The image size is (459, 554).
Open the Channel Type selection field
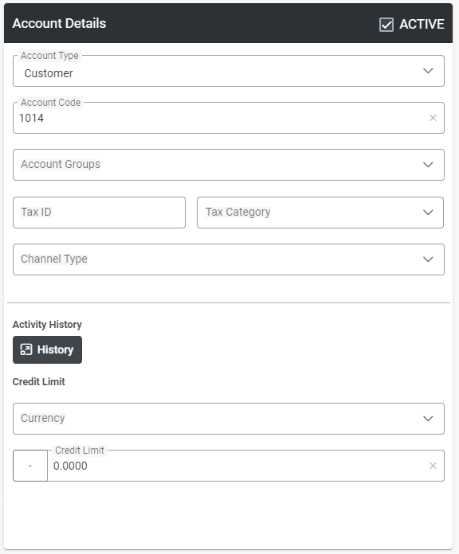(229, 259)
